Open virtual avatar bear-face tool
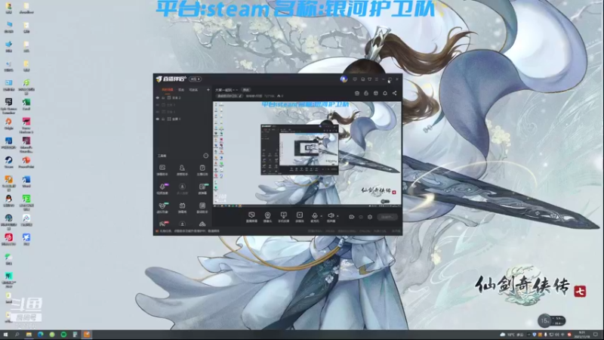604x340 pixels. point(162,207)
